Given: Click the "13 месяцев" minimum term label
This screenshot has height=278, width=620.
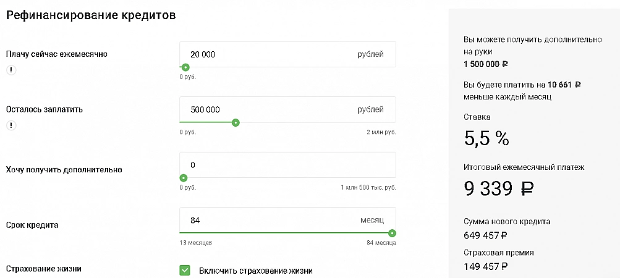Looking at the screenshot, I should pos(195,243).
